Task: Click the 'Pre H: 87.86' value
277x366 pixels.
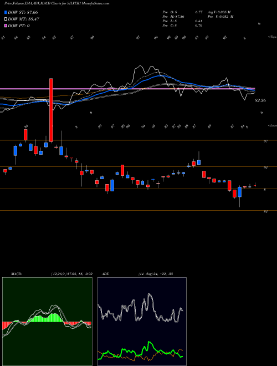Action: (175, 17)
